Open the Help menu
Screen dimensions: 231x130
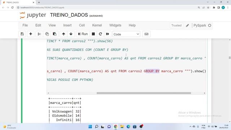pos(132,25)
